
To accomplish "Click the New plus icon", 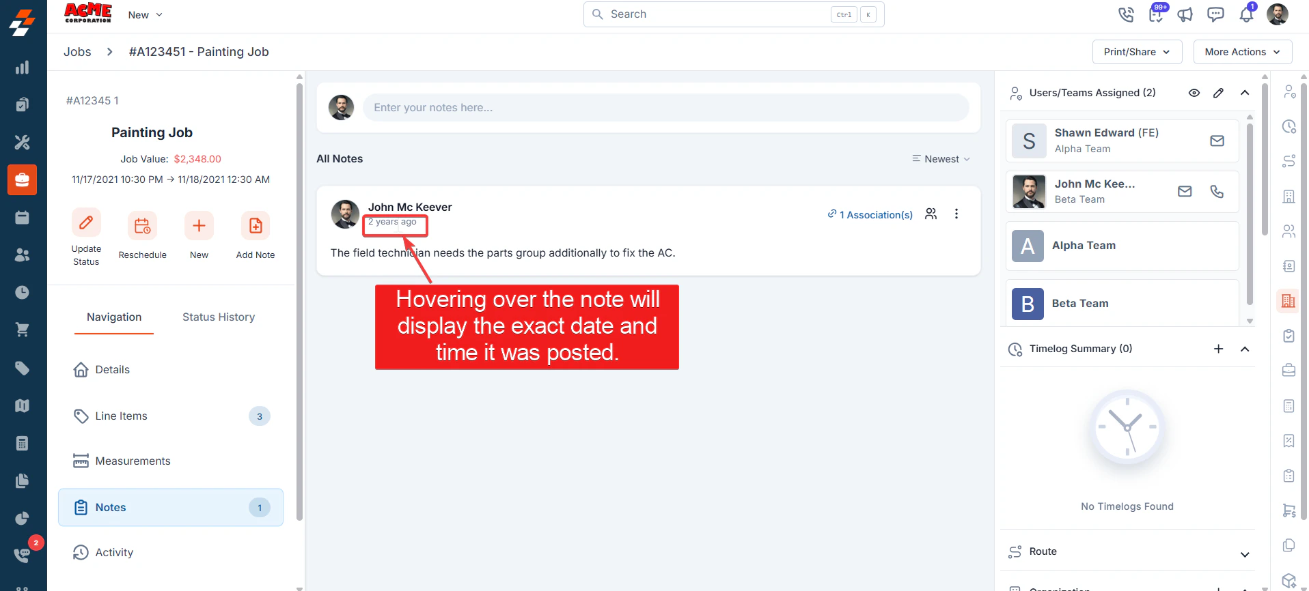I will [x=199, y=226].
